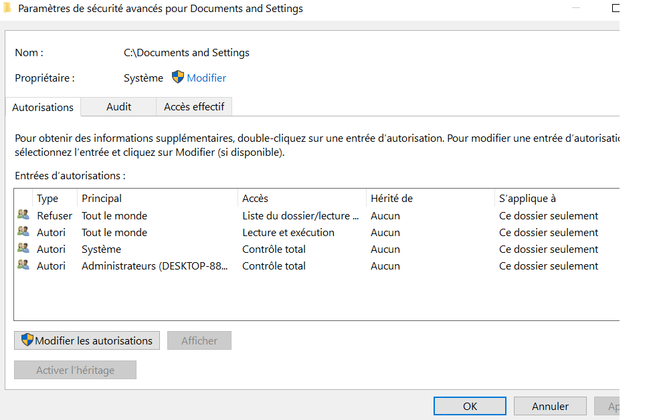
Task: Click user group icon on Refuser row
Action: click(23, 215)
